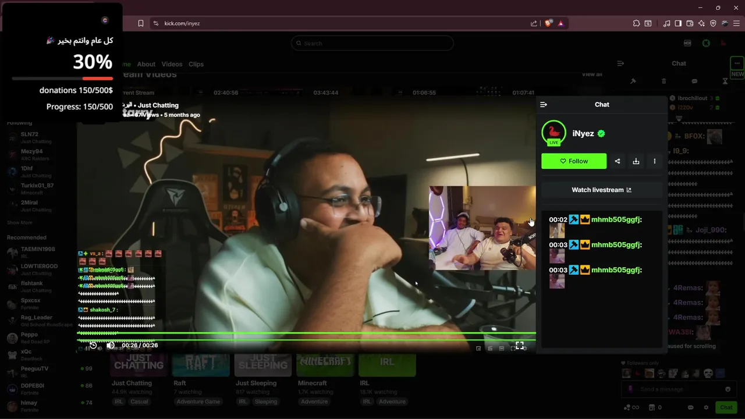
Task: Click the green K icon in header
Action: coord(706,43)
